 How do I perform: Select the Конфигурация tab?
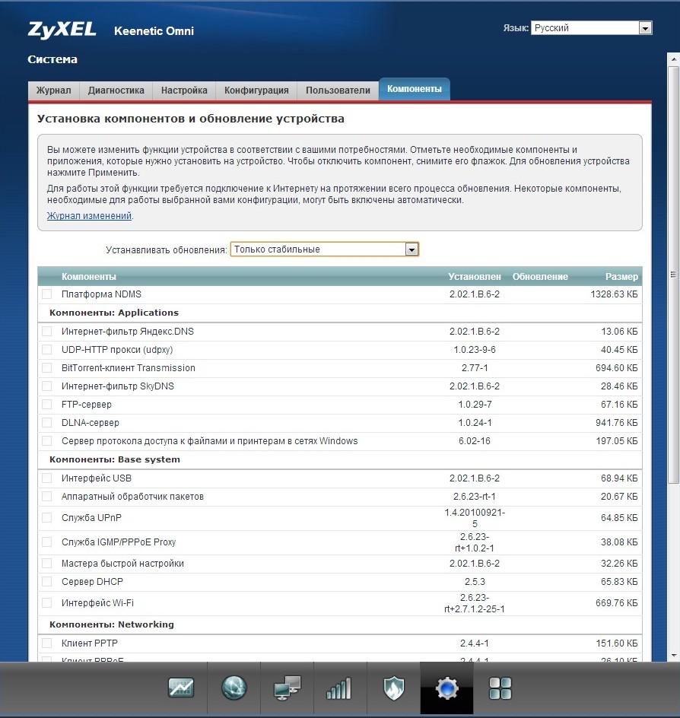click(x=256, y=90)
